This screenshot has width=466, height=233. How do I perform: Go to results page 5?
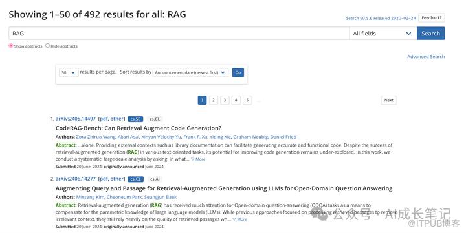[247, 100]
